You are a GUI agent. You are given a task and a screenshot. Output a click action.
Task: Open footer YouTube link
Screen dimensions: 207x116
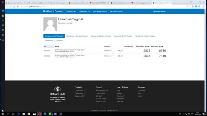(x=120, y=101)
